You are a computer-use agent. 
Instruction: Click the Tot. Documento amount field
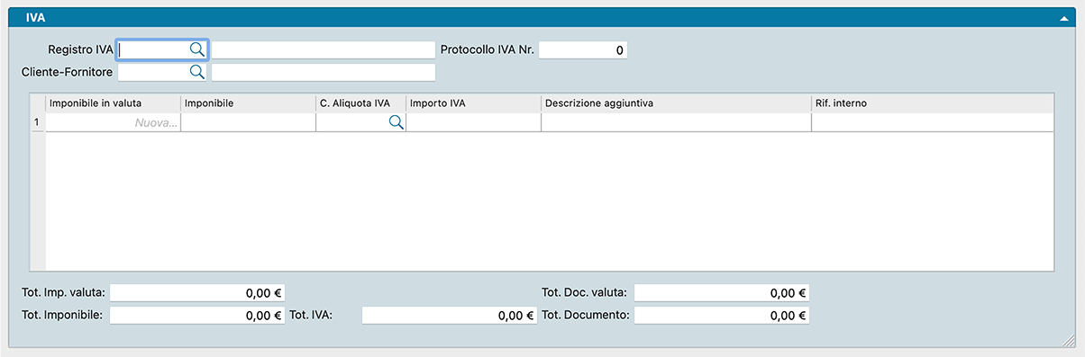(x=722, y=316)
